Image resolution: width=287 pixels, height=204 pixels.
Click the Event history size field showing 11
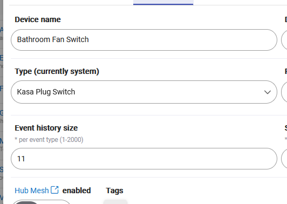(x=144, y=159)
